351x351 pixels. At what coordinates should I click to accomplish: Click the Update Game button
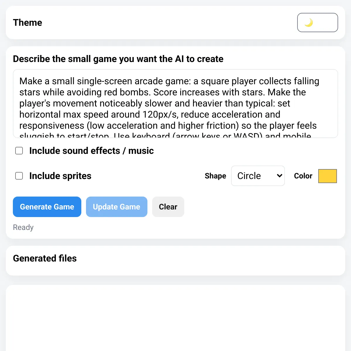click(117, 207)
